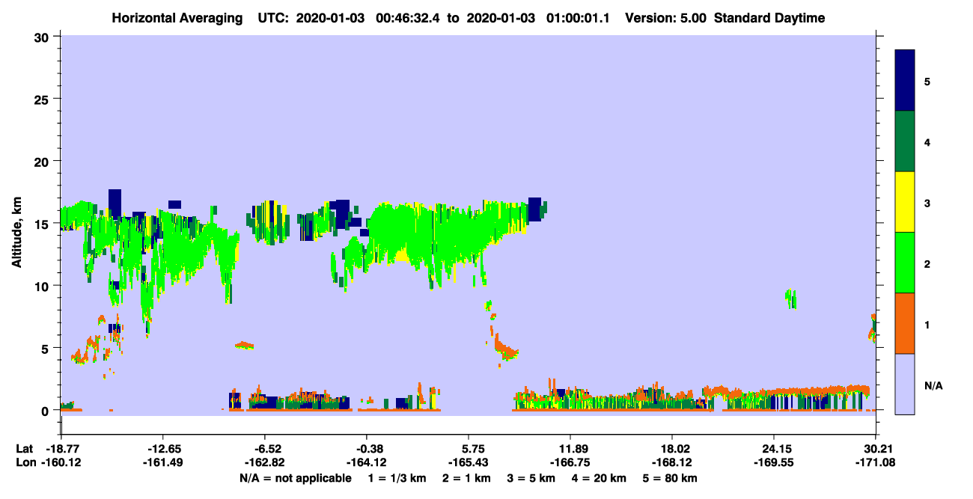Click the longitude value -162.82

[264, 462]
